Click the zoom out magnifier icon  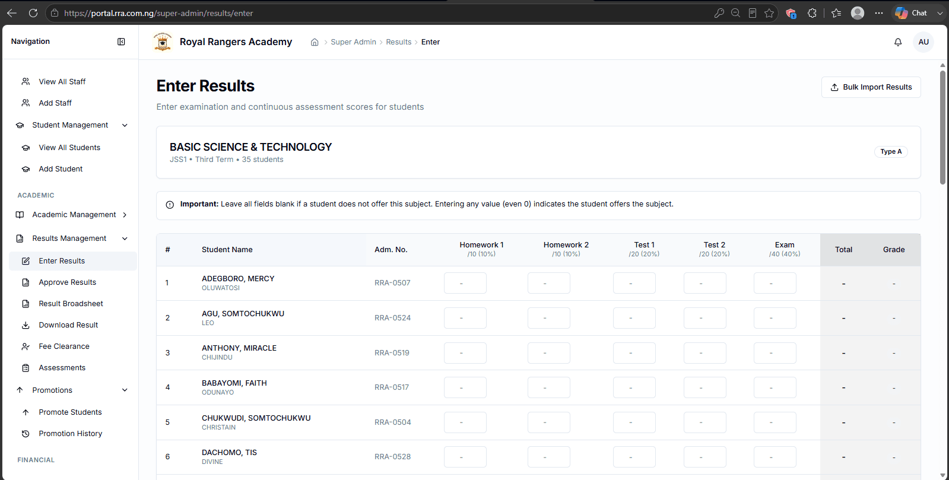736,13
